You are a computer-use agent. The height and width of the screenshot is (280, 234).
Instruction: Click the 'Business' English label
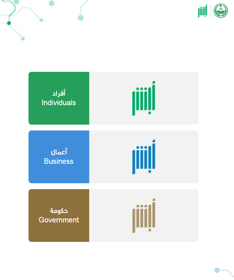[59, 161]
